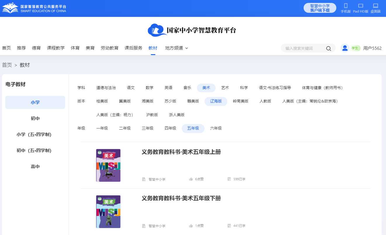Open the 课程教学 nav item

pos(56,48)
